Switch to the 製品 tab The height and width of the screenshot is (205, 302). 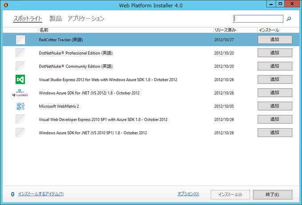56,19
